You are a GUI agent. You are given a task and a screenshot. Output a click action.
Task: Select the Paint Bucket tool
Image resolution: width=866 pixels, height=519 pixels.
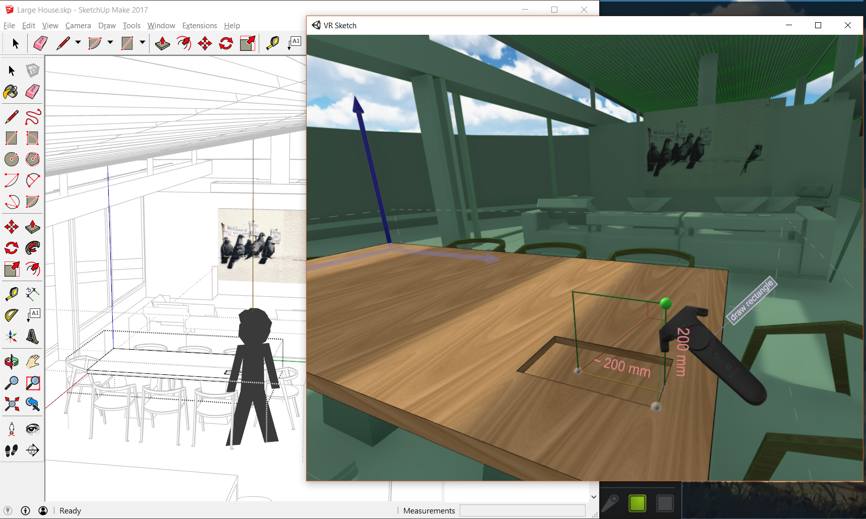point(11,91)
